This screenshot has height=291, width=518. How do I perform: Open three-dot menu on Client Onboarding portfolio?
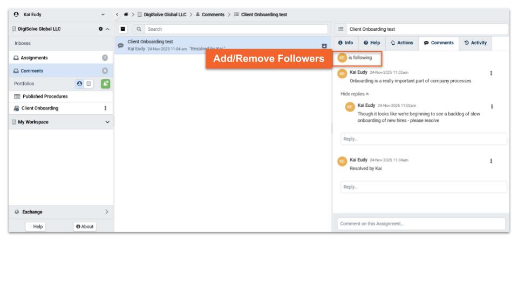pos(105,108)
